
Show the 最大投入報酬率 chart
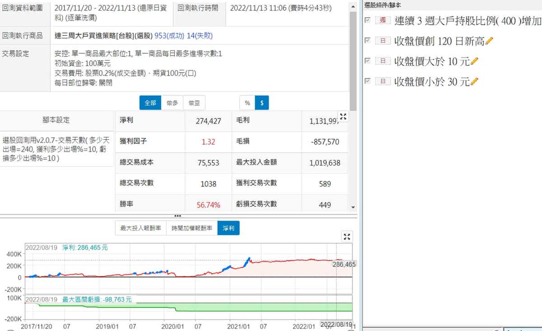[x=140, y=228]
